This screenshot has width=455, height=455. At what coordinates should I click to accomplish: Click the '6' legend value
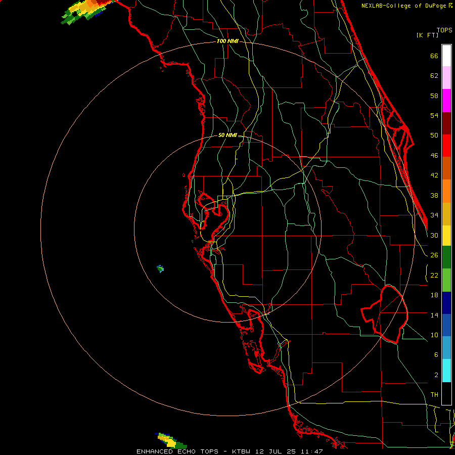tap(436, 355)
